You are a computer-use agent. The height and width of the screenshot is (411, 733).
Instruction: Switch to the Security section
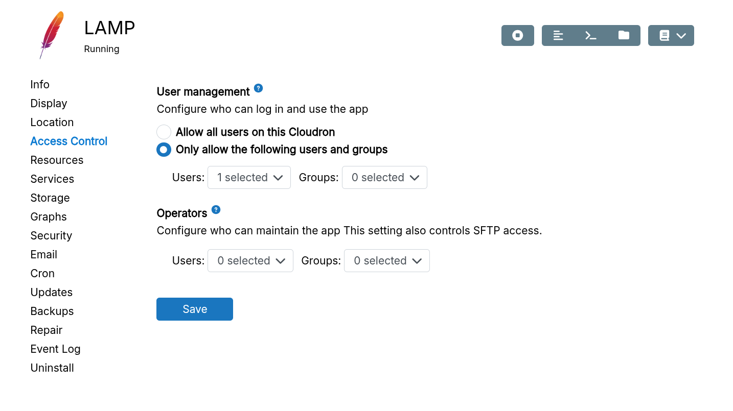tap(51, 235)
